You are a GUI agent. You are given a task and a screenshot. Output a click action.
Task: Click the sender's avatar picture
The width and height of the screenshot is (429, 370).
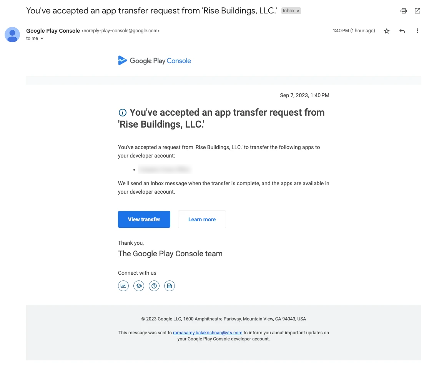pos(12,35)
